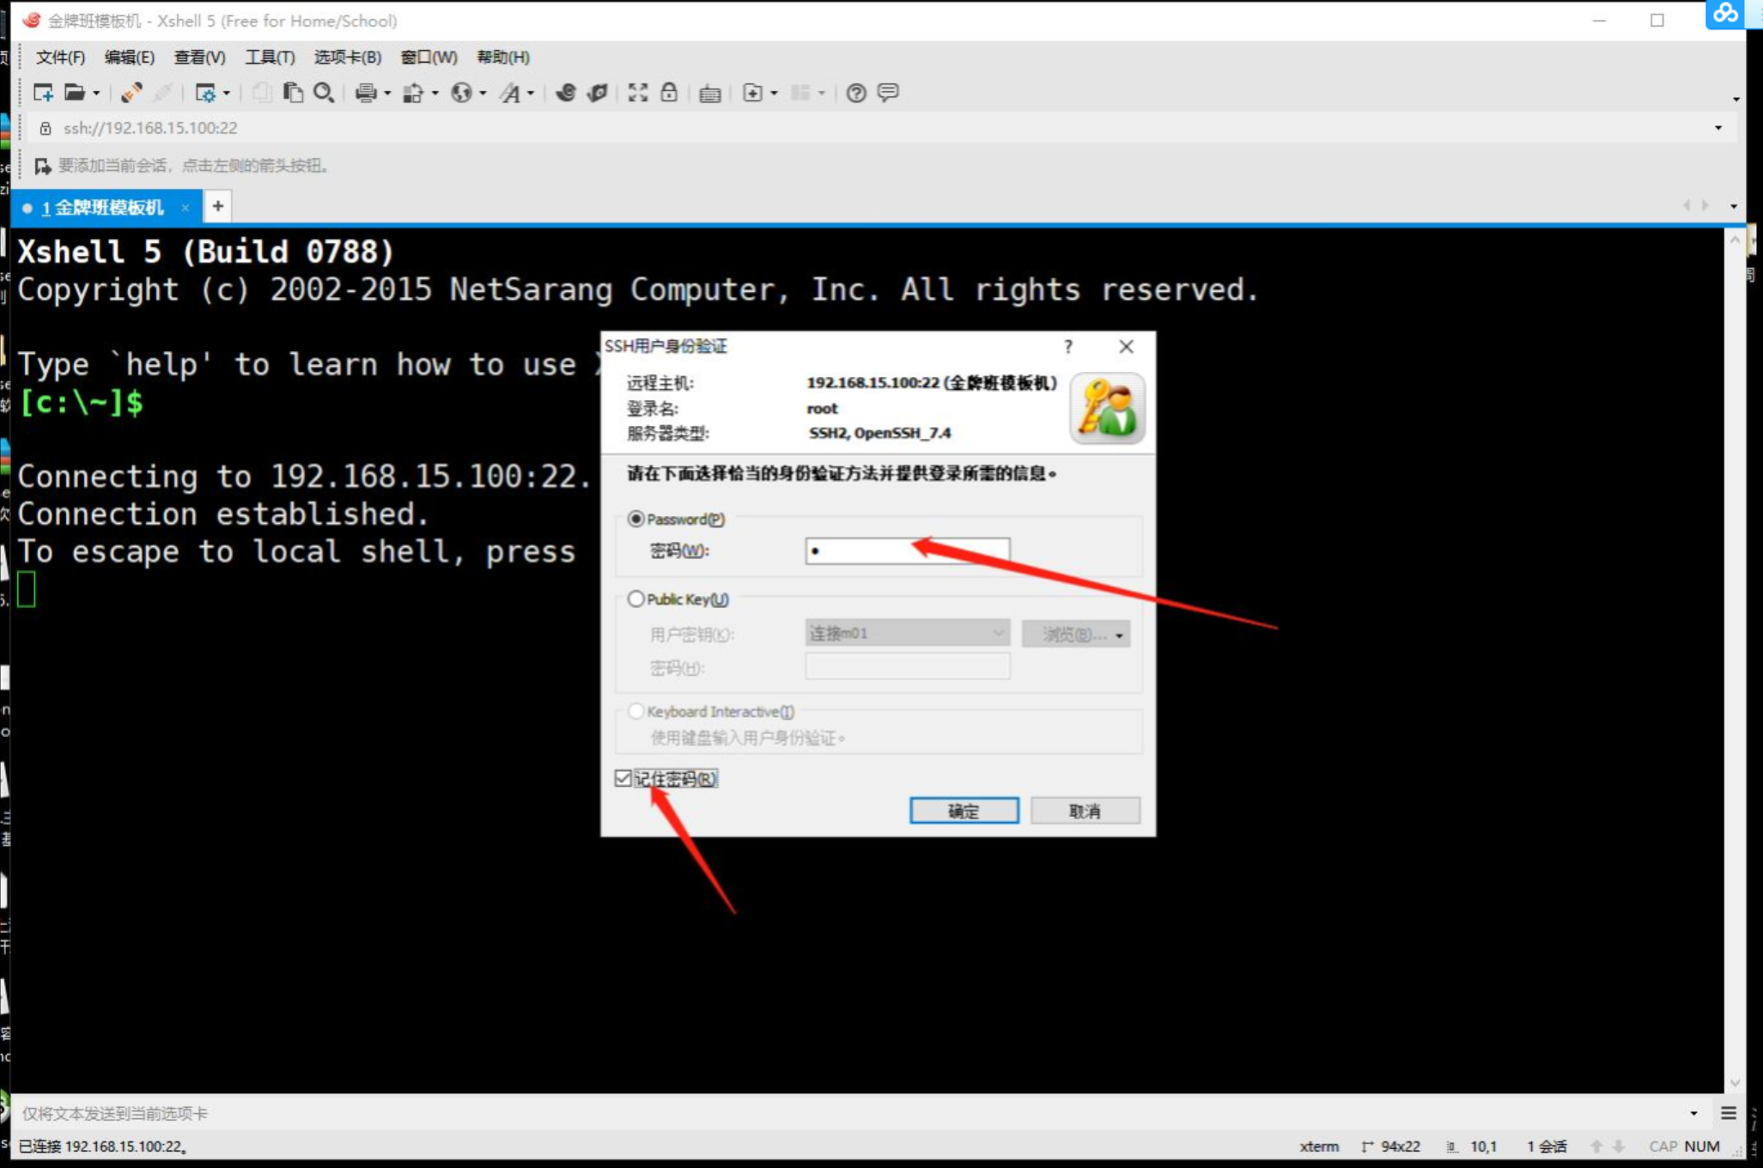The width and height of the screenshot is (1763, 1168).
Task: Open the 工具(T) menu
Action: [270, 58]
